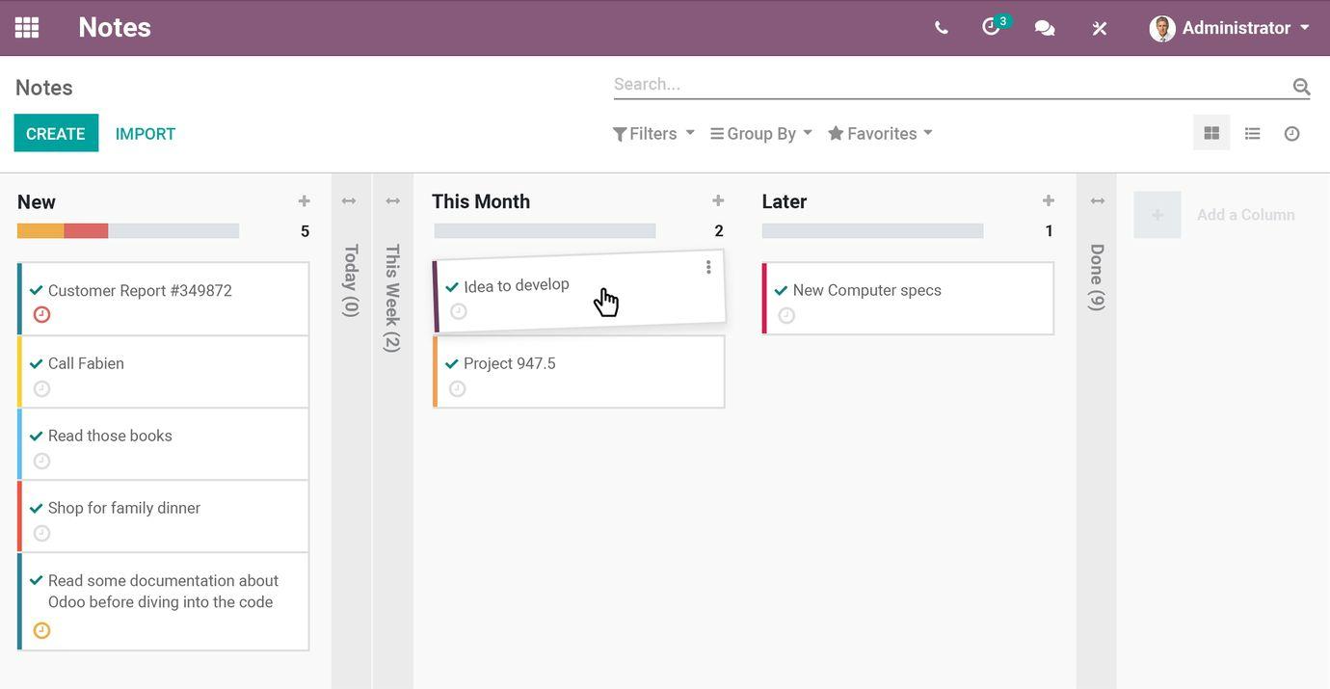Click the Administrator avatar picture
The width and height of the screenshot is (1330, 689).
tap(1162, 28)
